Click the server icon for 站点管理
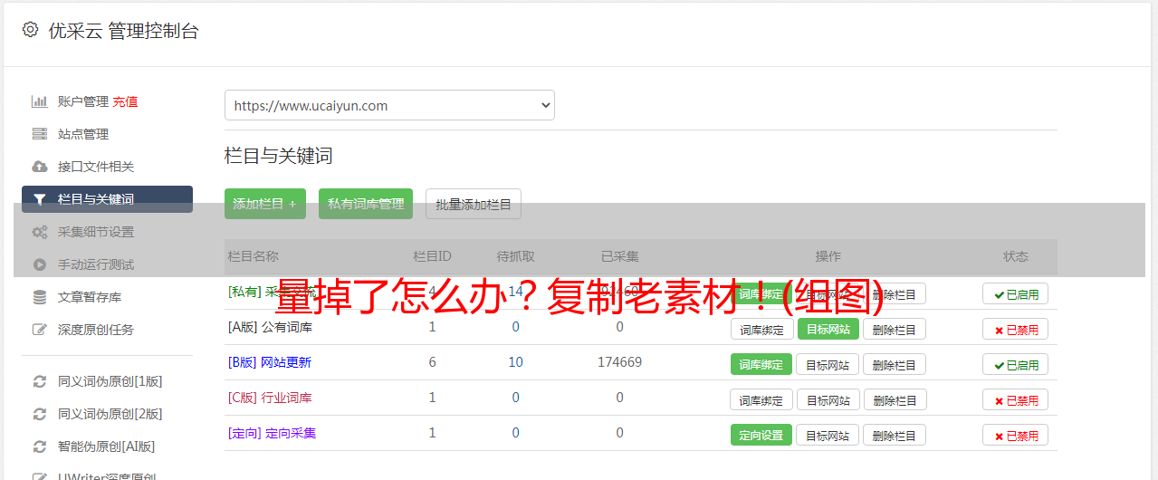The width and height of the screenshot is (1158, 480). coord(39,134)
